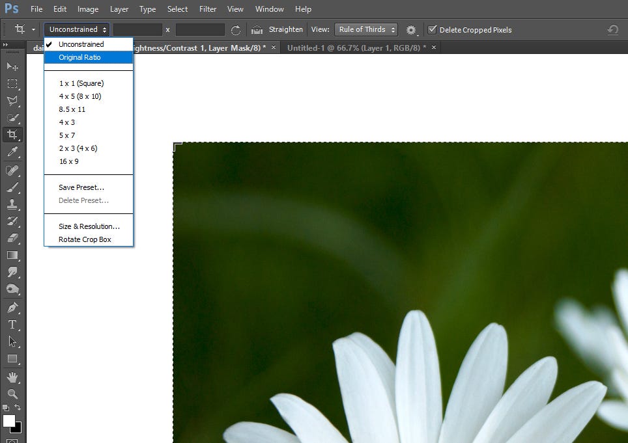The width and height of the screenshot is (628, 443).
Task: Select the Brush tool
Action: tap(12, 187)
